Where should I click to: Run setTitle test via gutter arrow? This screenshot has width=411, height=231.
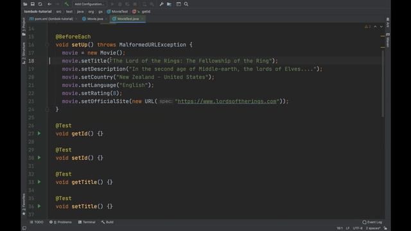(x=39, y=206)
